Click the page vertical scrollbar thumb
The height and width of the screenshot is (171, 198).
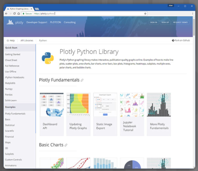click(194, 27)
